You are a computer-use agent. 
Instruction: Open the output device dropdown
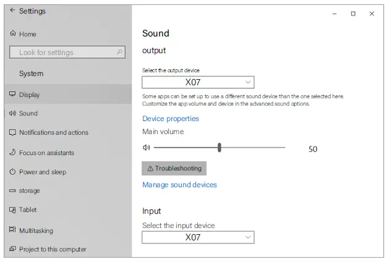[198, 82]
